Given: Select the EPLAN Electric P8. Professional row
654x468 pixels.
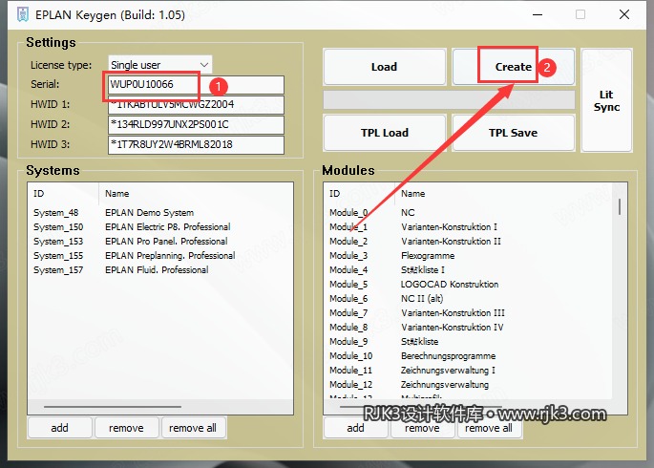Looking at the screenshot, I should [160, 227].
